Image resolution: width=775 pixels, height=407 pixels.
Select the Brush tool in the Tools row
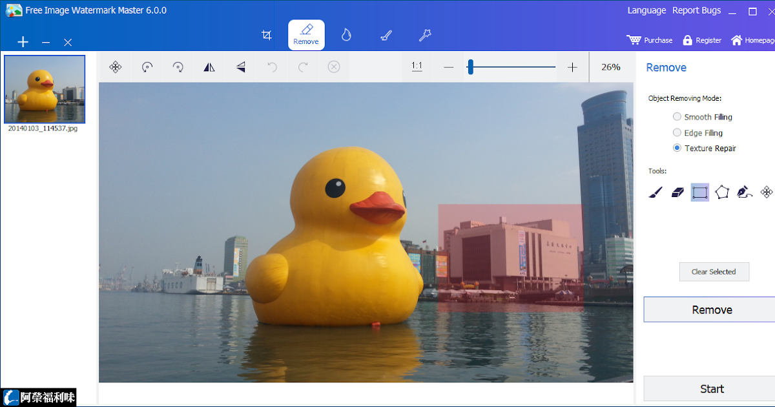click(655, 191)
